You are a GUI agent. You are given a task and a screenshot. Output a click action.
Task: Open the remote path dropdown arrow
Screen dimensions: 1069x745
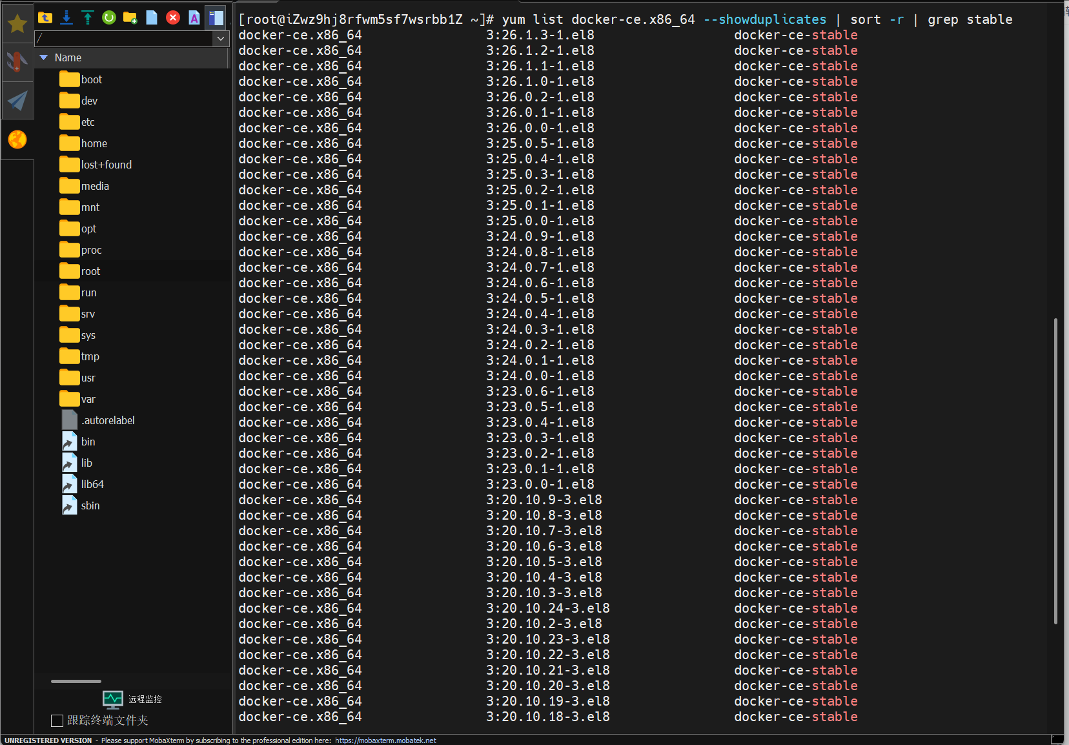pyautogui.click(x=221, y=39)
